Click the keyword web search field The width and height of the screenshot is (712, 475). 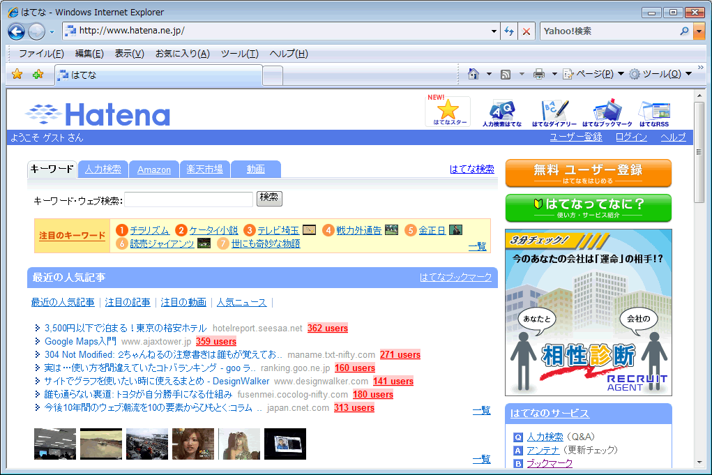188,200
